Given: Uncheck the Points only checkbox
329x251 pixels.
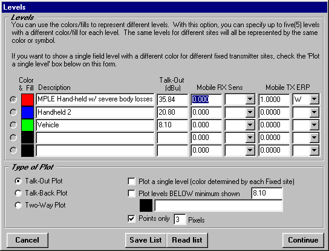Looking at the screenshot, I should [132, 219].
